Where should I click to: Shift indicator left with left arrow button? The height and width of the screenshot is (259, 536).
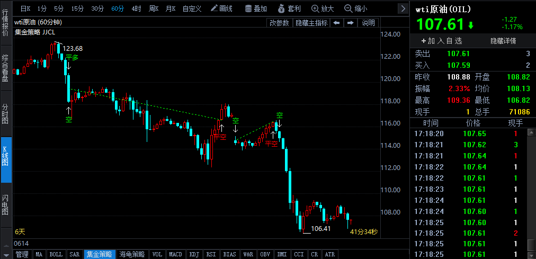pos(337,23)
